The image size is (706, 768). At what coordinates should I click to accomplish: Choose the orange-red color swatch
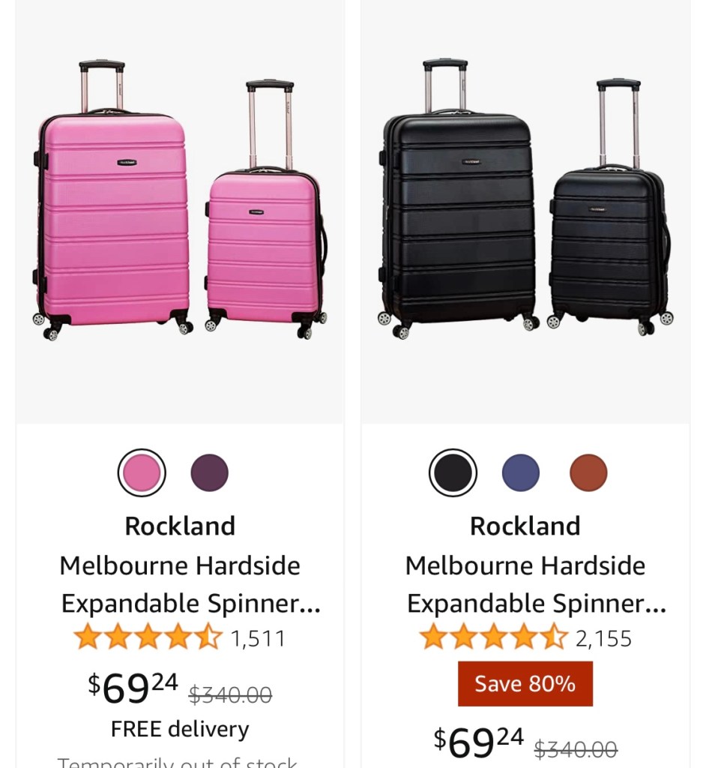point(588,473)
